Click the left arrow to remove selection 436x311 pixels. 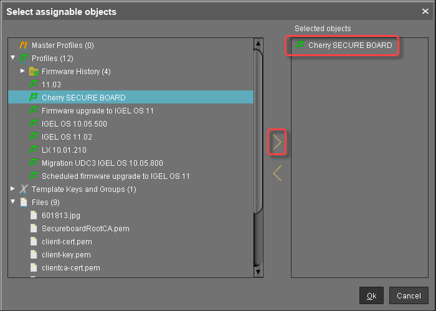(277, 173)
